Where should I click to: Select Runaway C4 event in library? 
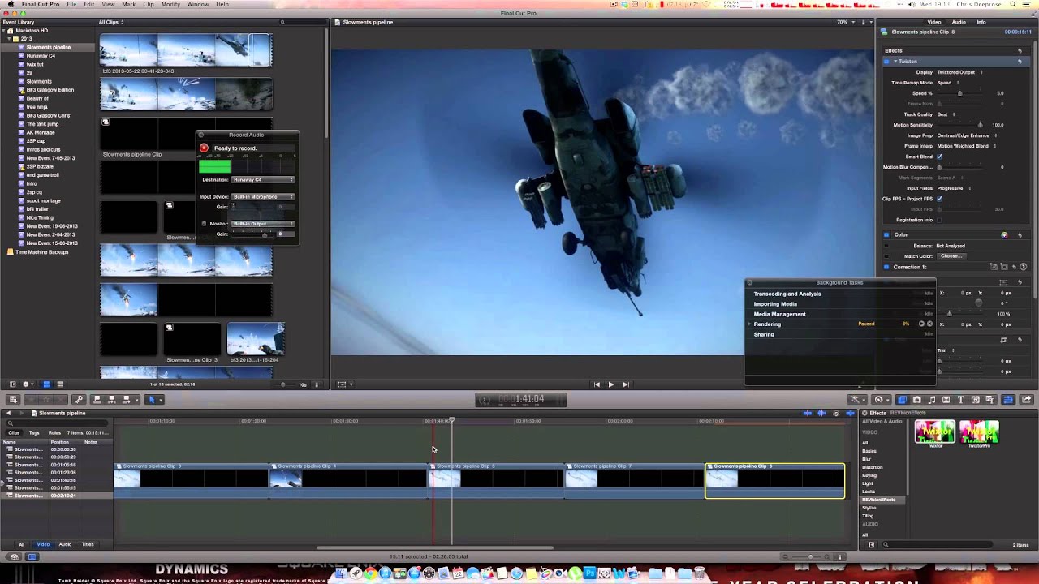tap(41, 56)
